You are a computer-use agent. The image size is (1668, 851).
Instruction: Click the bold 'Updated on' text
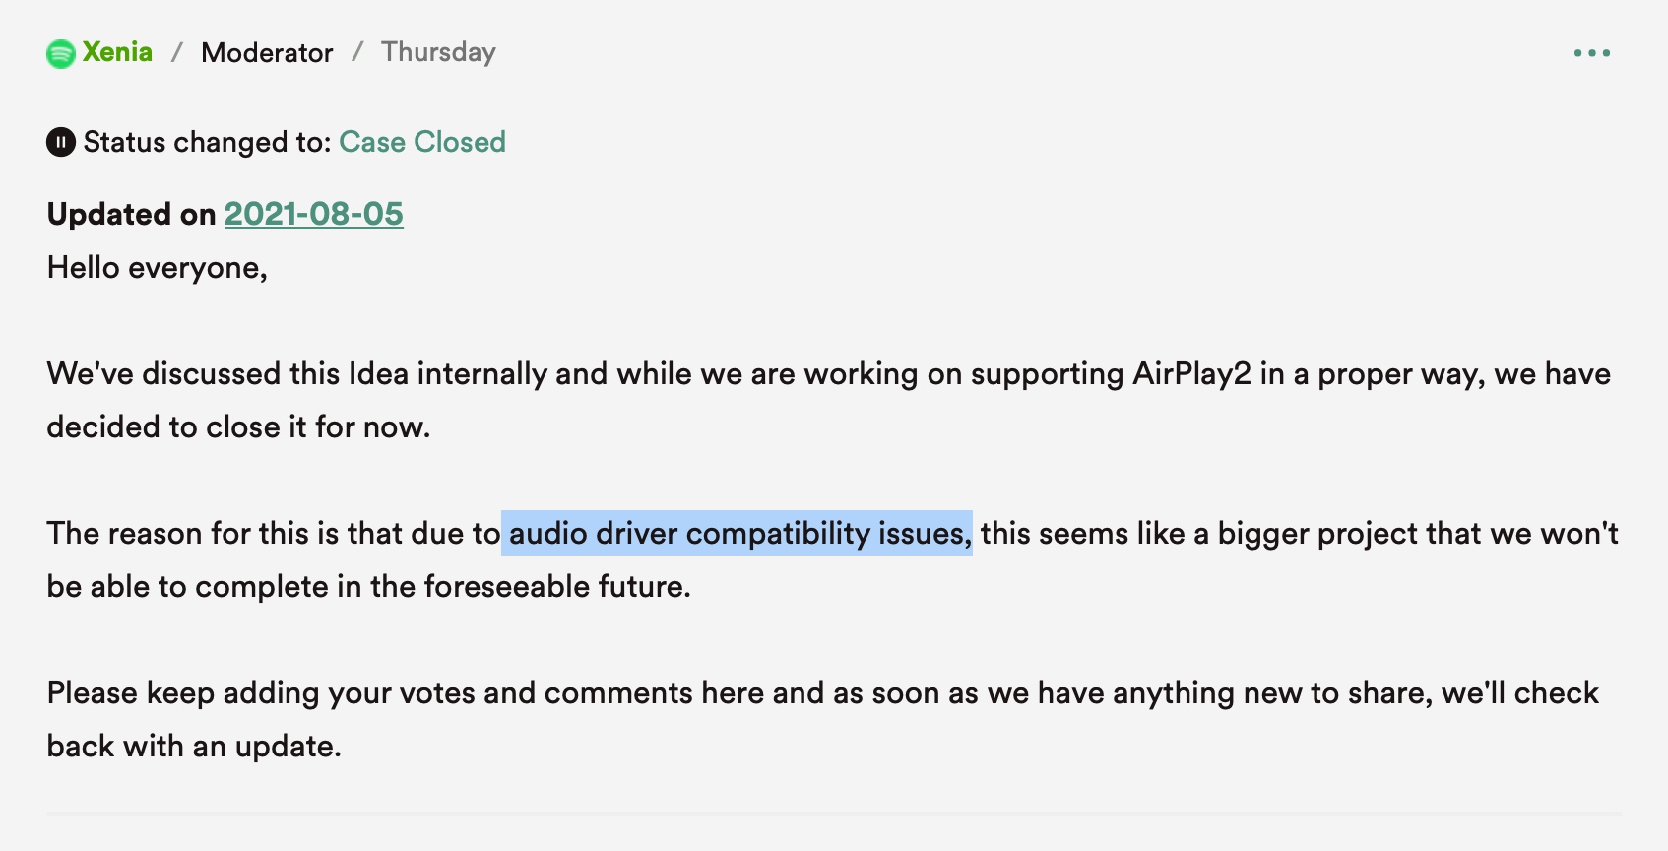pos(131,214)
